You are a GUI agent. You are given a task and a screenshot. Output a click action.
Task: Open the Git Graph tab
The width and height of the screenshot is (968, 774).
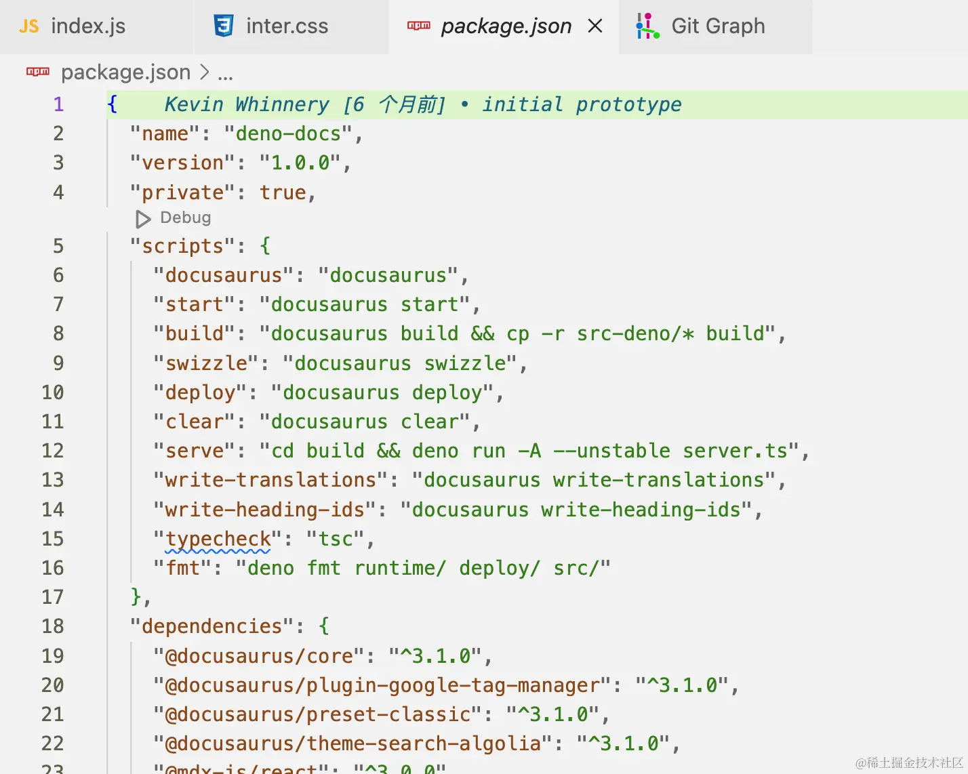tap(717, 26)
